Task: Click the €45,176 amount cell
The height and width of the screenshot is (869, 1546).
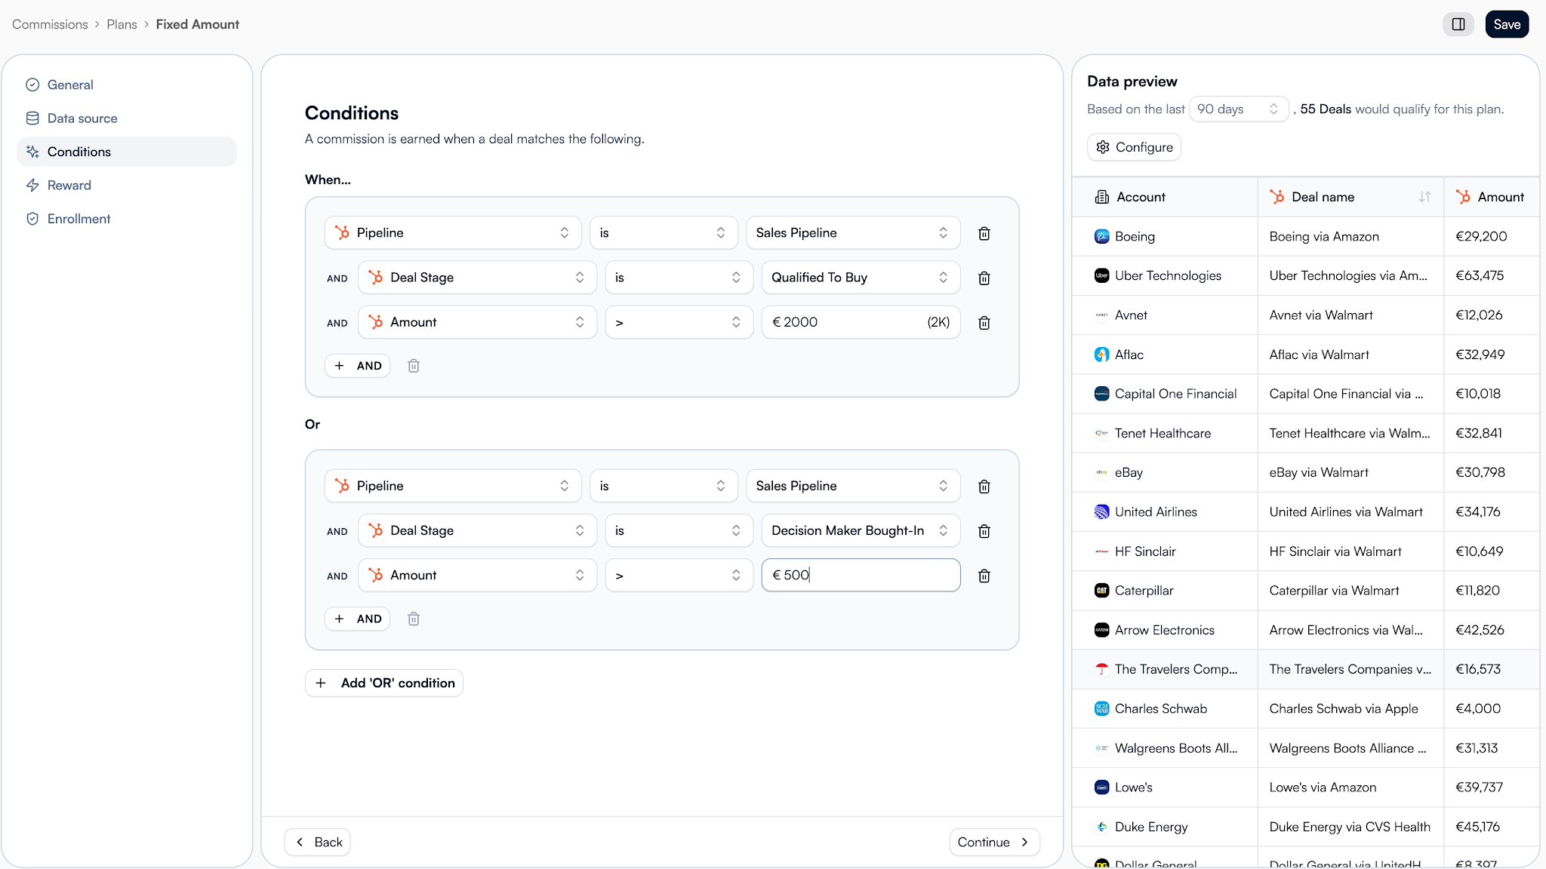Action: (x=1492, y=827)
